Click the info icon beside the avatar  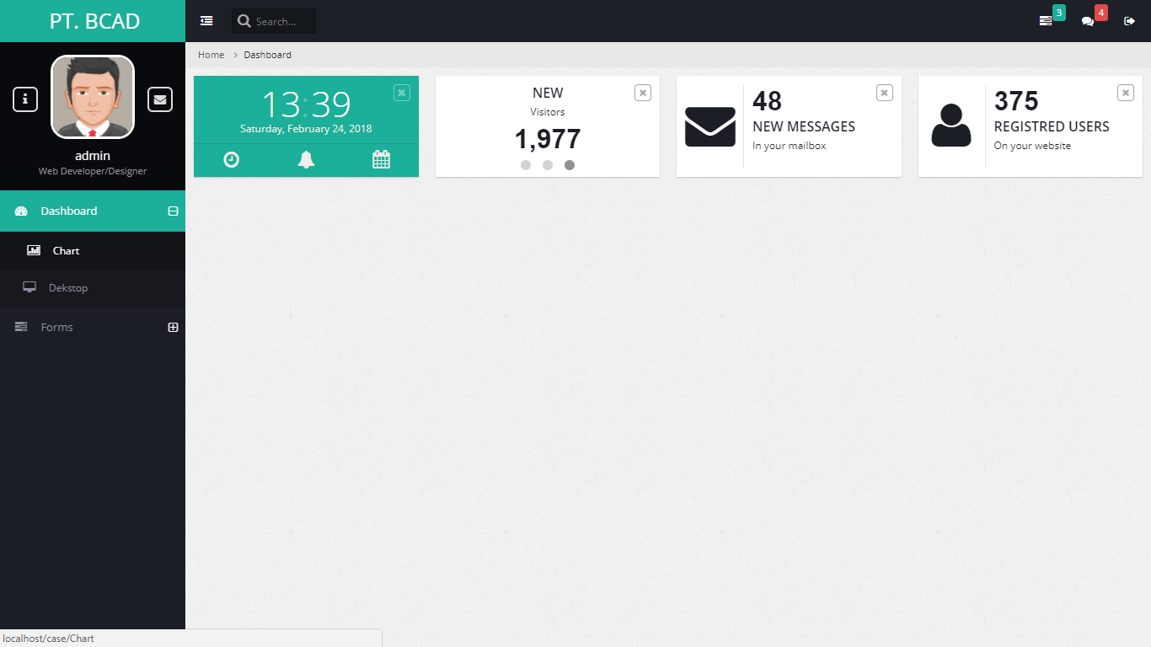coord(25,99)
